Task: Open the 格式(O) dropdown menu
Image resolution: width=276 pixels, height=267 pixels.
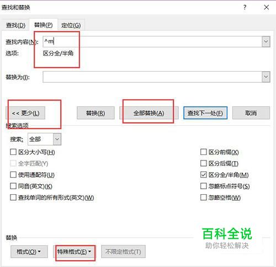Action: (29, 252)
